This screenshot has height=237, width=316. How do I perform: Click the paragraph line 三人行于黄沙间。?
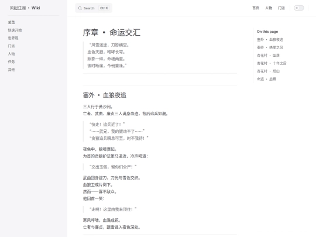98,107
